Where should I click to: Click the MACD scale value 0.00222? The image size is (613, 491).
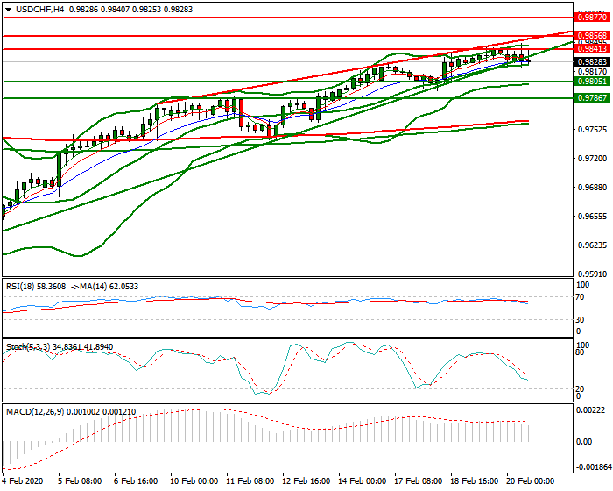click(591, 410)
